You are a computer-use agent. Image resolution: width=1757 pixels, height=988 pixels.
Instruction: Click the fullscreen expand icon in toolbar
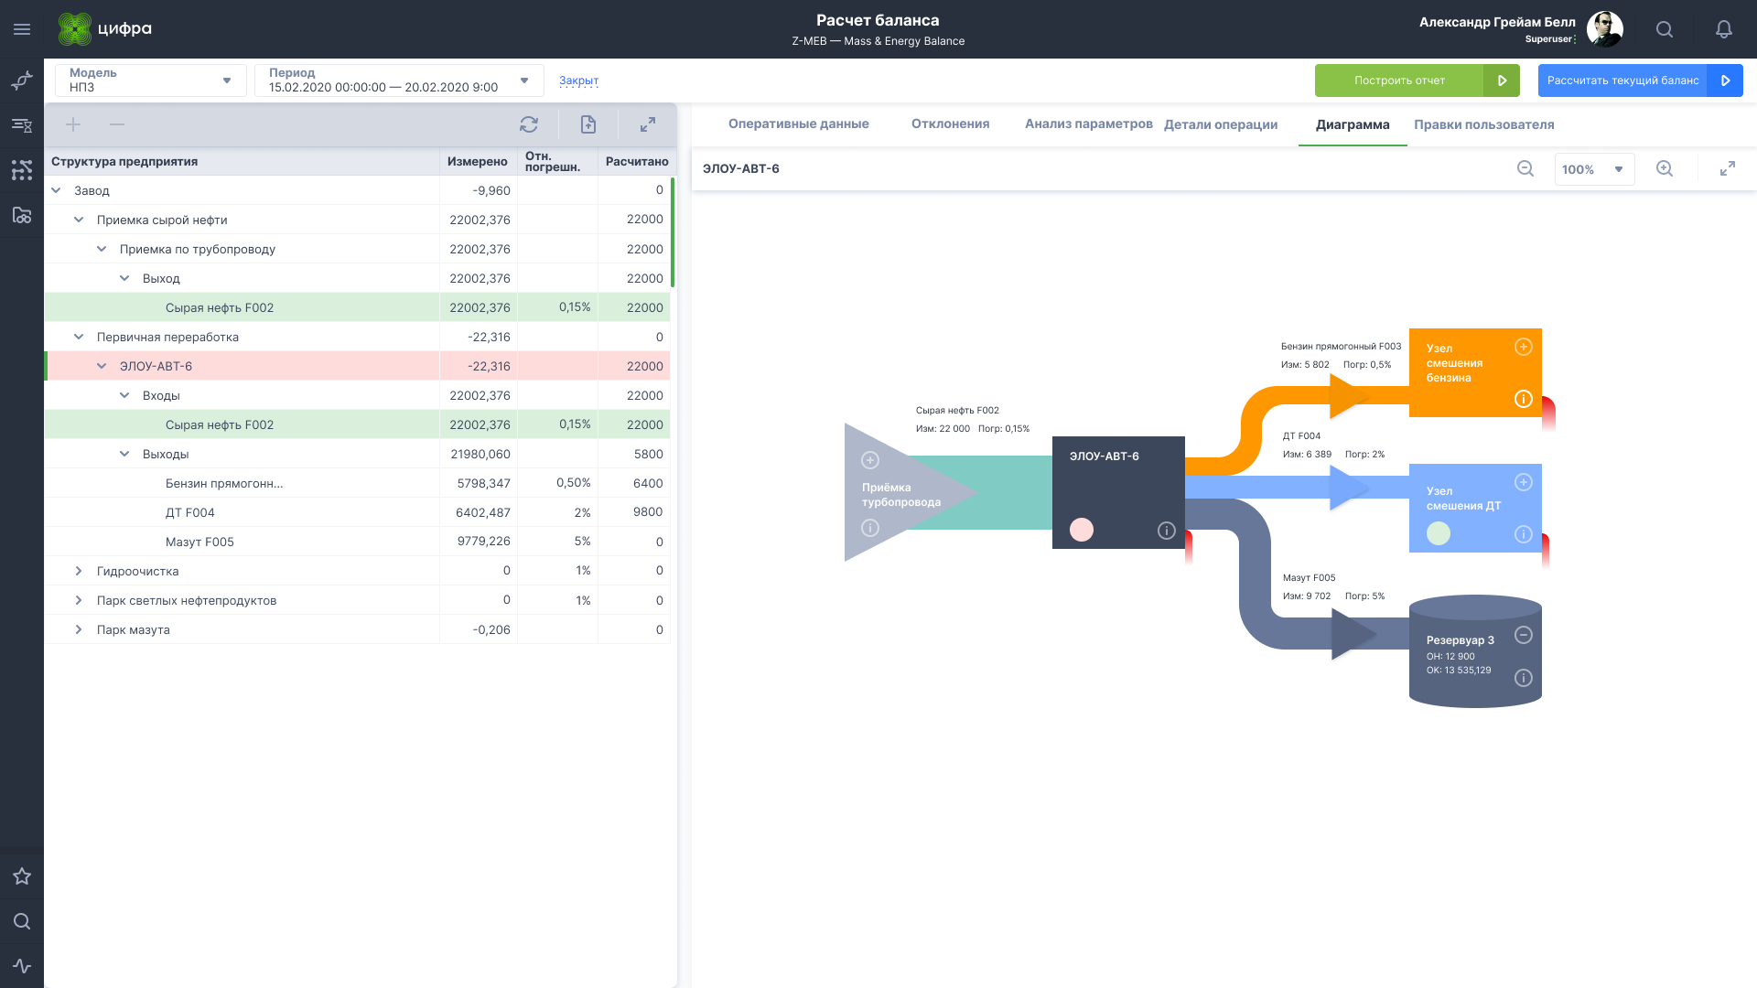(x=649, y=124)
